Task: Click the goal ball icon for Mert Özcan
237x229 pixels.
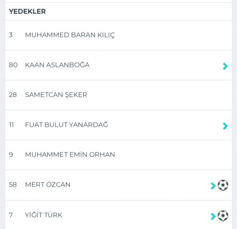Action: [x=223, y=185]
